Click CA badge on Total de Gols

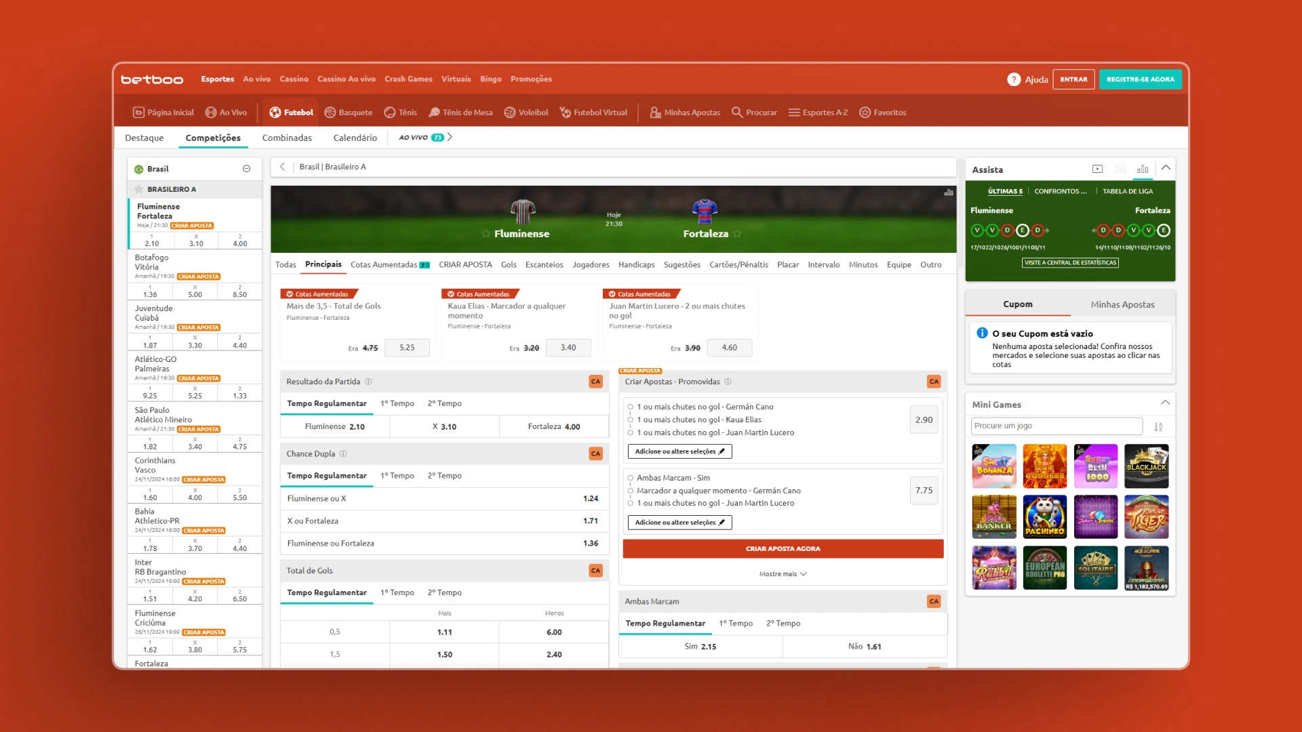(x=595, y=571)
